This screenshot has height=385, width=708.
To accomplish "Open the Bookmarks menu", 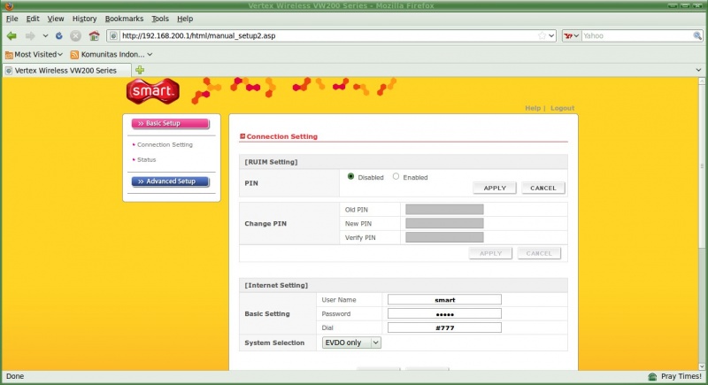I will tap(123, 19).
